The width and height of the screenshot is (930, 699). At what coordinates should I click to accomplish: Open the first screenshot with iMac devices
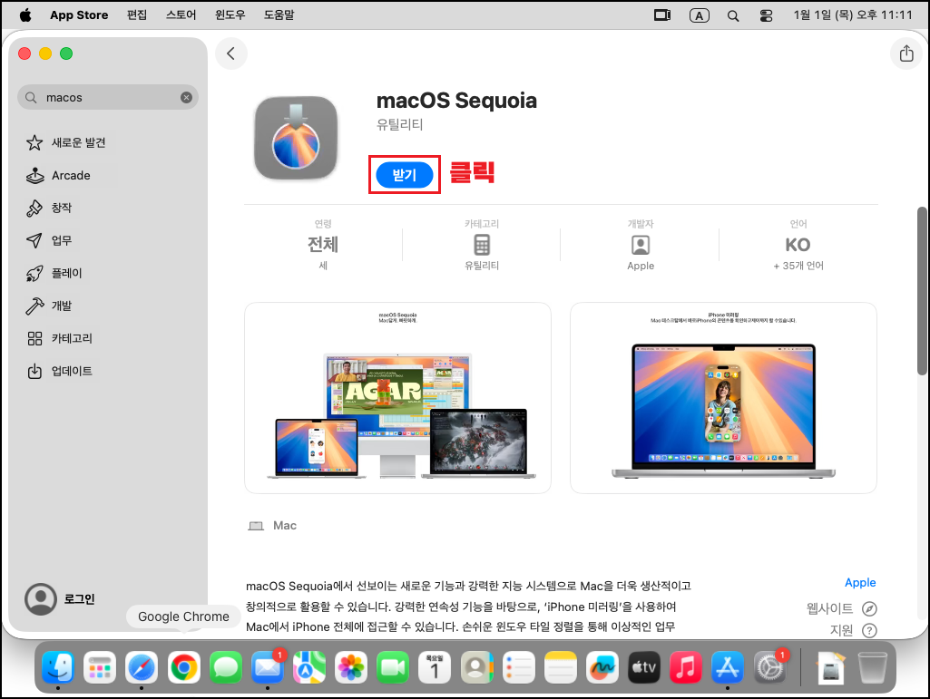coord(397,398)
